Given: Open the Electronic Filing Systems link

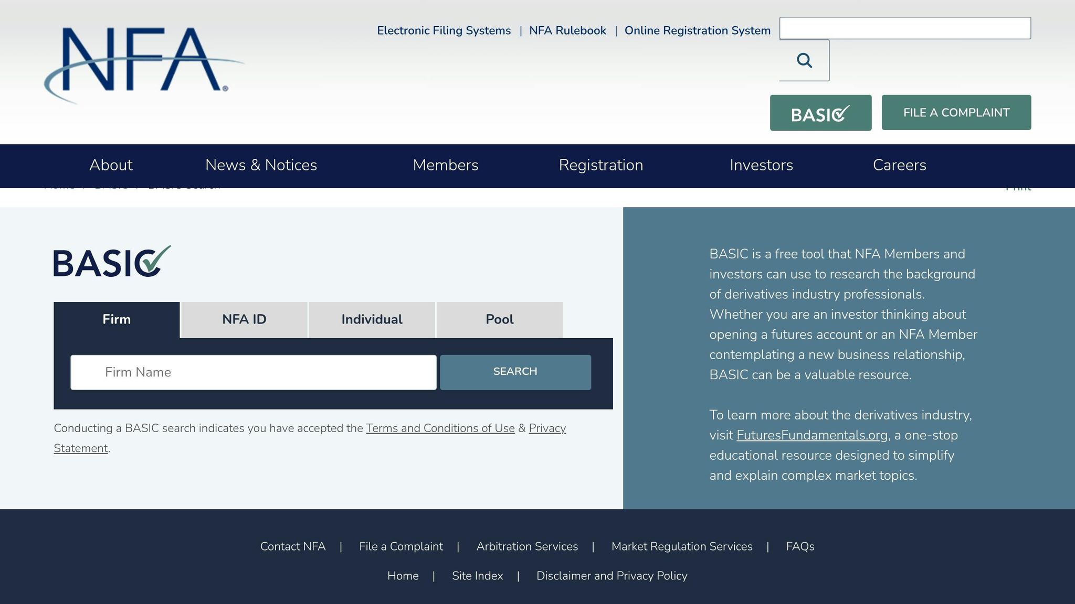Looking at the screenshot, I should click(x=444, y=30).
